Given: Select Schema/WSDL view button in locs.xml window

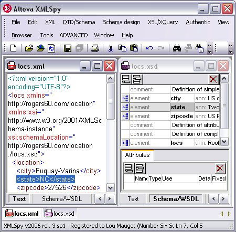Looking at the screenshot, I should 62,199.
